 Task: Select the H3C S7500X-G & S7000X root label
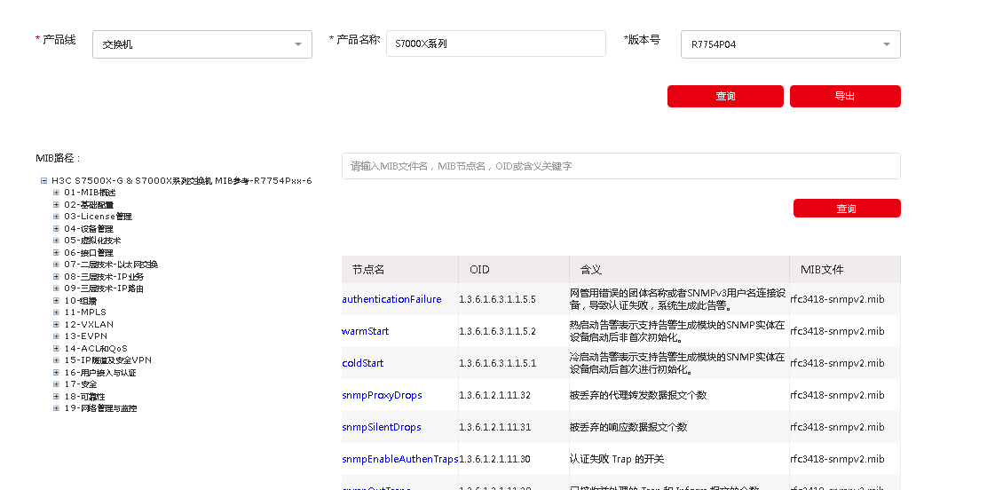(182, 181)
